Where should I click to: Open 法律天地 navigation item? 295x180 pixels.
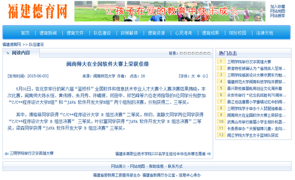[265, 33]
